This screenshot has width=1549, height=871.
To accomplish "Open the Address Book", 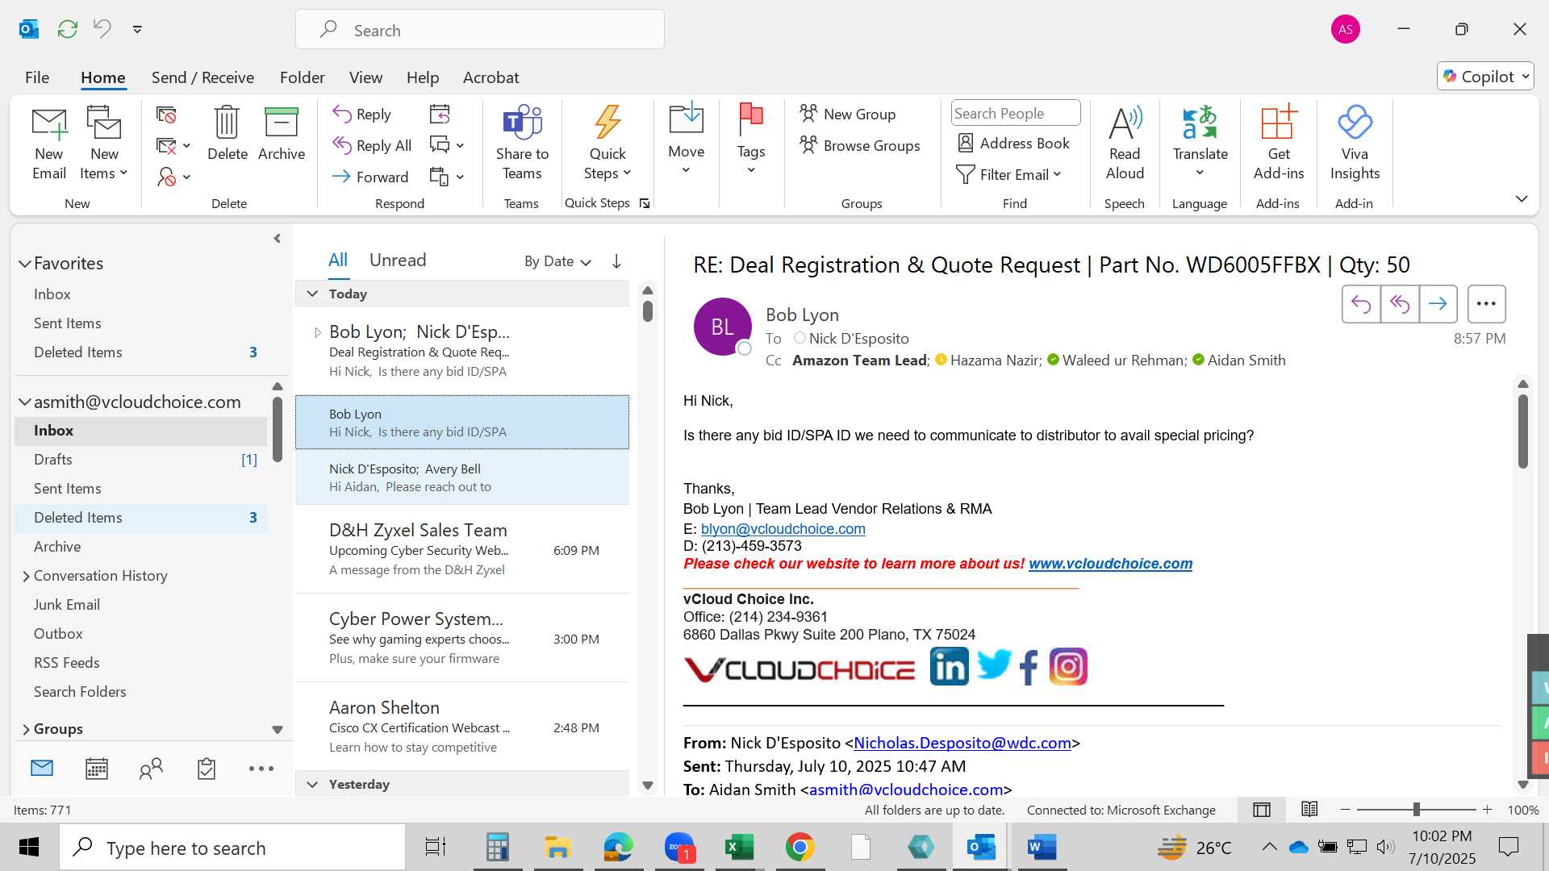I will (x=1013, y=143).
